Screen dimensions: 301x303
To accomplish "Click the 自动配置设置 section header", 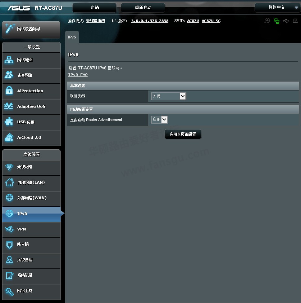I will (183, 109).
